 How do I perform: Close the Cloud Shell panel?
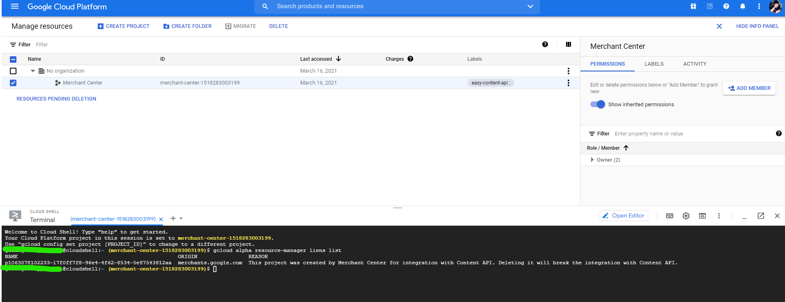777,216
